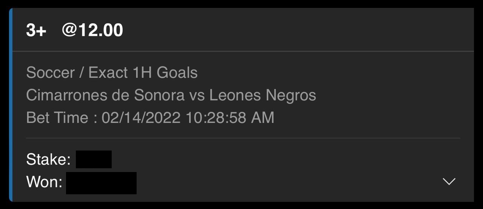Click the slash separator after "Soccer"
The width and height of the screenshot is (483, 209).
pyautogui.click(x=81, y=72)
